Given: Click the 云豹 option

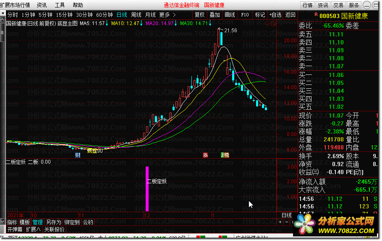Looking at the screenshot, I should point(88,222).
